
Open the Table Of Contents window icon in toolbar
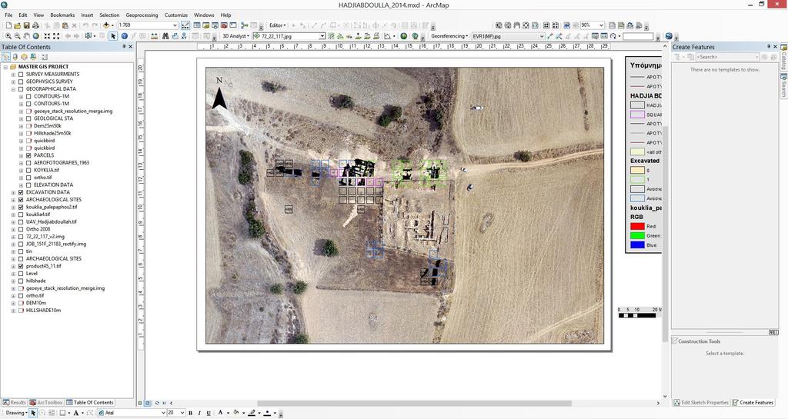[x=197, y=25]
